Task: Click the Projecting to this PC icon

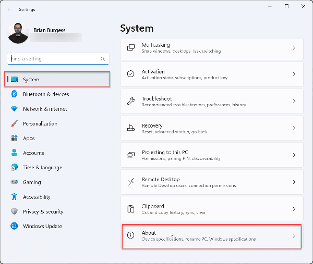Action: (x=131, y=155)
